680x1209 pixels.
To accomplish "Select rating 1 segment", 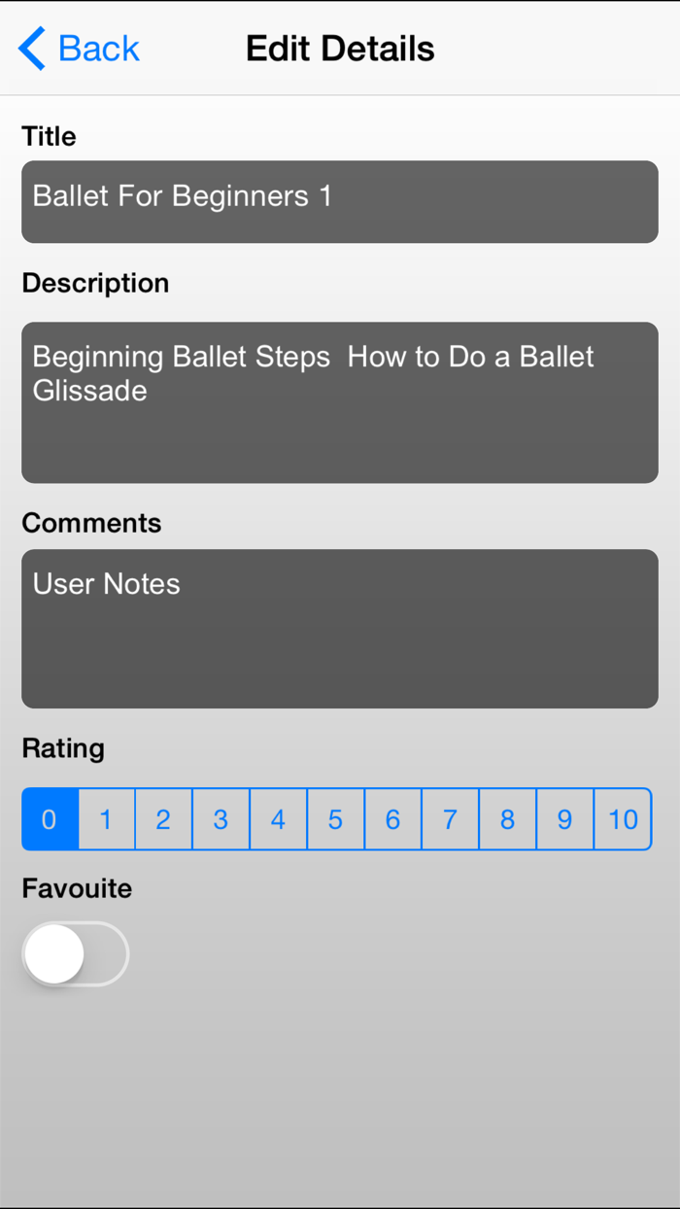I will tap(106, 819).
